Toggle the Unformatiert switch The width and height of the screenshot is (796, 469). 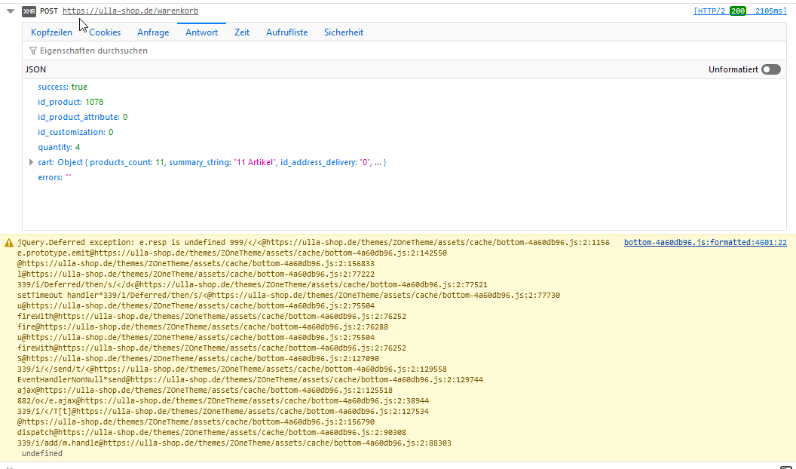click(770, 69)
